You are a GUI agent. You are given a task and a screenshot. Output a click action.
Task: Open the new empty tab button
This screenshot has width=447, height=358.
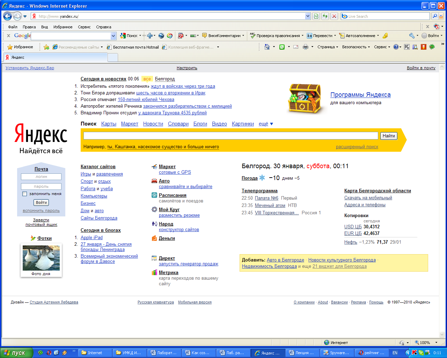pyautogui.click(x=113, y=58)
